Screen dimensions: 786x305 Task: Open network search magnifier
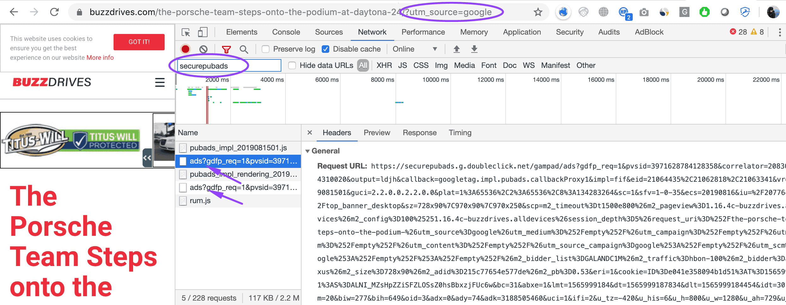pyautogui.click(x=243, y=49)
